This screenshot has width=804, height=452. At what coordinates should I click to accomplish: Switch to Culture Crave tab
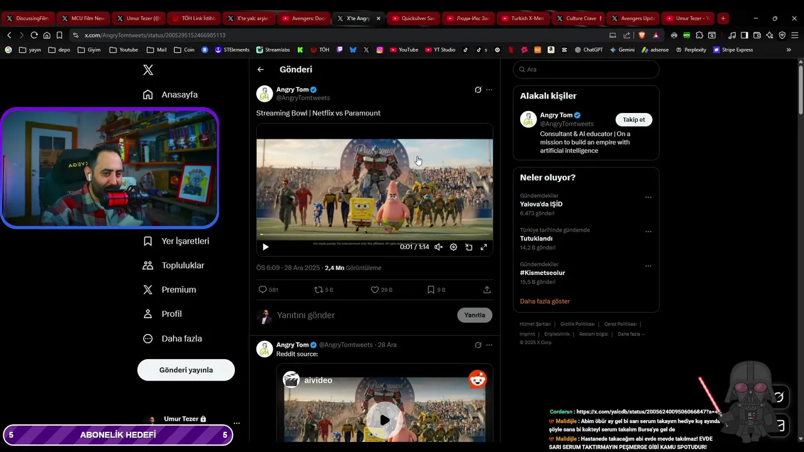click(579, 18)
